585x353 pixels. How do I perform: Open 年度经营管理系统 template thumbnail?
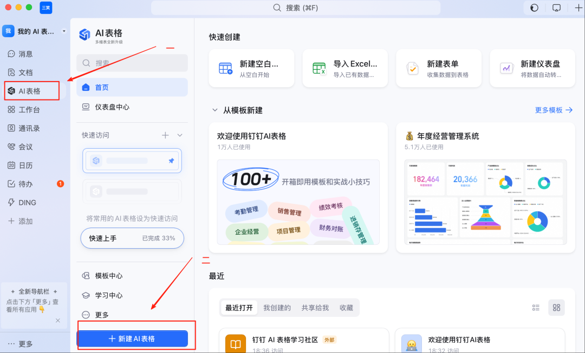(x=485, y=202)
